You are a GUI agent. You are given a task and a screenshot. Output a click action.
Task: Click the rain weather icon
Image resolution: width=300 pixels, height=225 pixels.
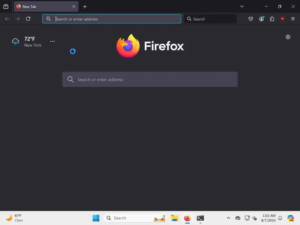pyautogui.click(x=16, y=42)
